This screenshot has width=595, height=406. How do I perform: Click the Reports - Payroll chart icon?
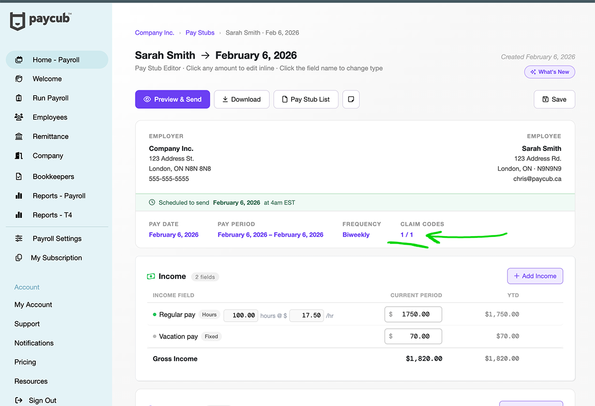pyautogui.click(x=19, y=196)
